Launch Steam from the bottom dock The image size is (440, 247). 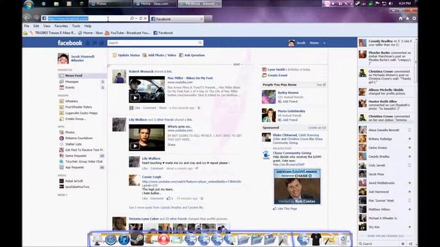[137, 239]
